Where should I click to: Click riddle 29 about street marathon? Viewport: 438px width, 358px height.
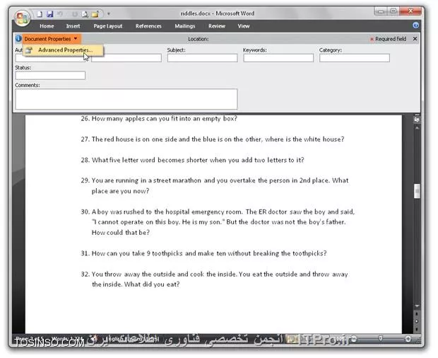215,185
